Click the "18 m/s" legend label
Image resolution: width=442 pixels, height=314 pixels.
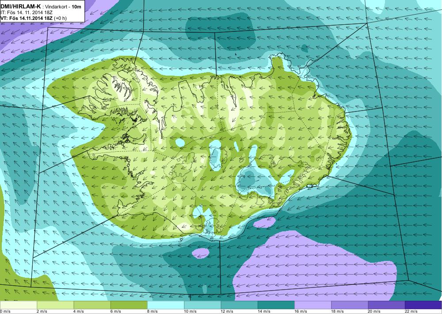point(338,311)
